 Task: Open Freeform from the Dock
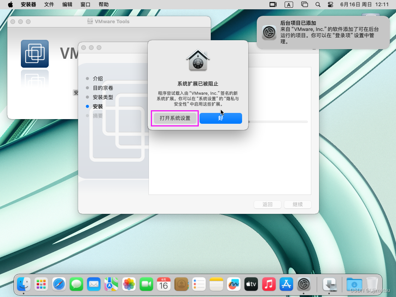pos(234,284)
